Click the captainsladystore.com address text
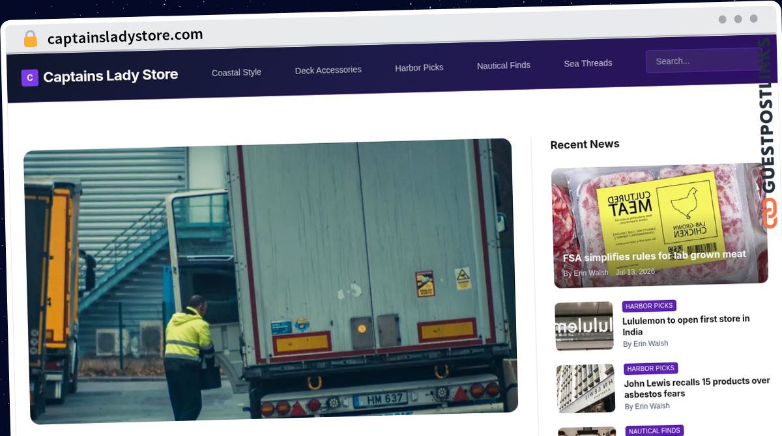 (125, 36)
